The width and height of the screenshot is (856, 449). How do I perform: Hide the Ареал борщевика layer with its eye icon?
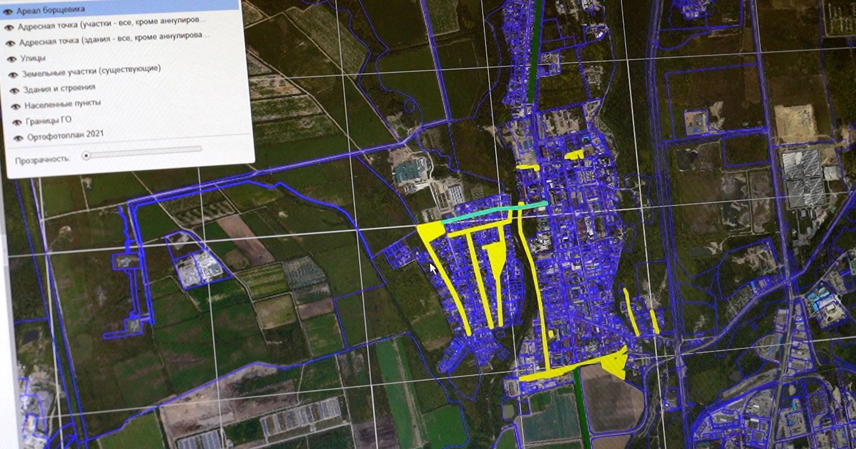[8, 11]
